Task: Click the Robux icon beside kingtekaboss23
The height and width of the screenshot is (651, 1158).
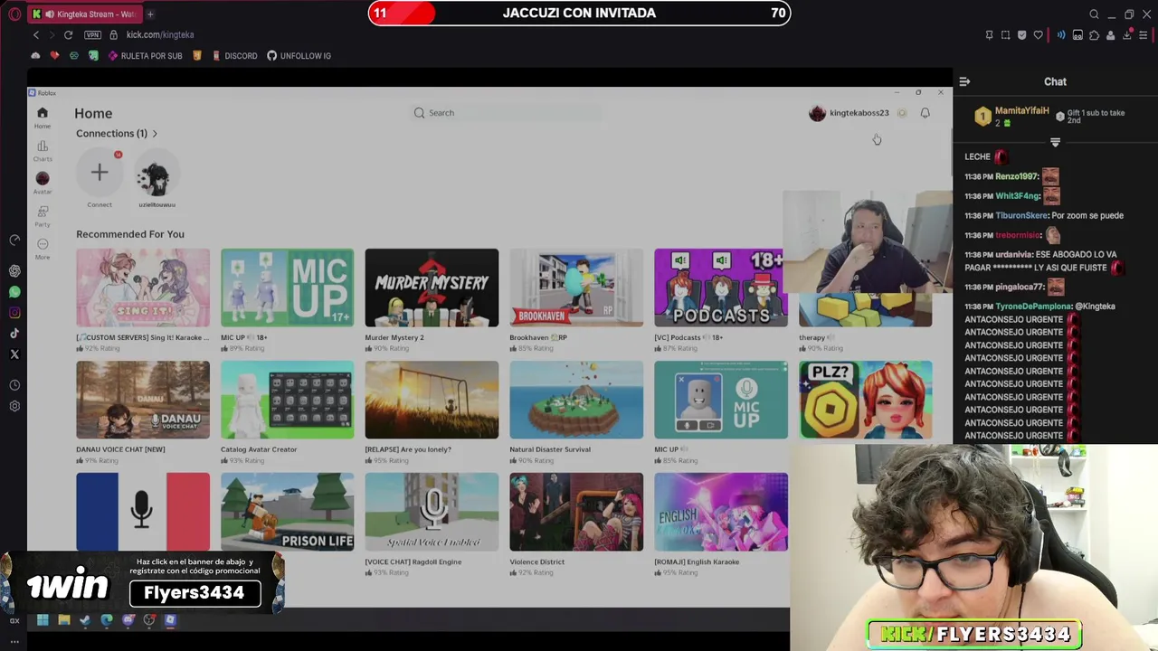Action: (901, 113)
